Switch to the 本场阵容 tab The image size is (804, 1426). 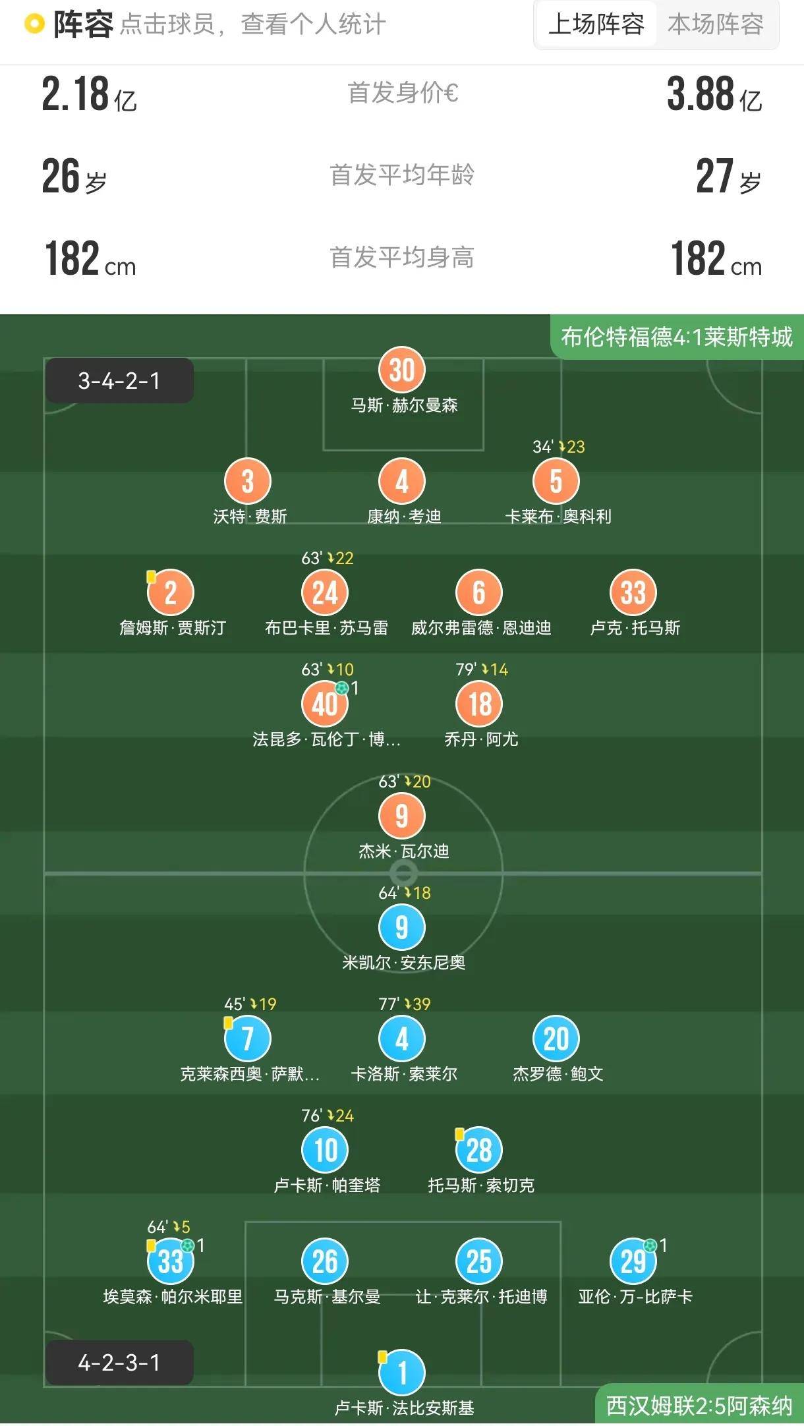point(716,26)
